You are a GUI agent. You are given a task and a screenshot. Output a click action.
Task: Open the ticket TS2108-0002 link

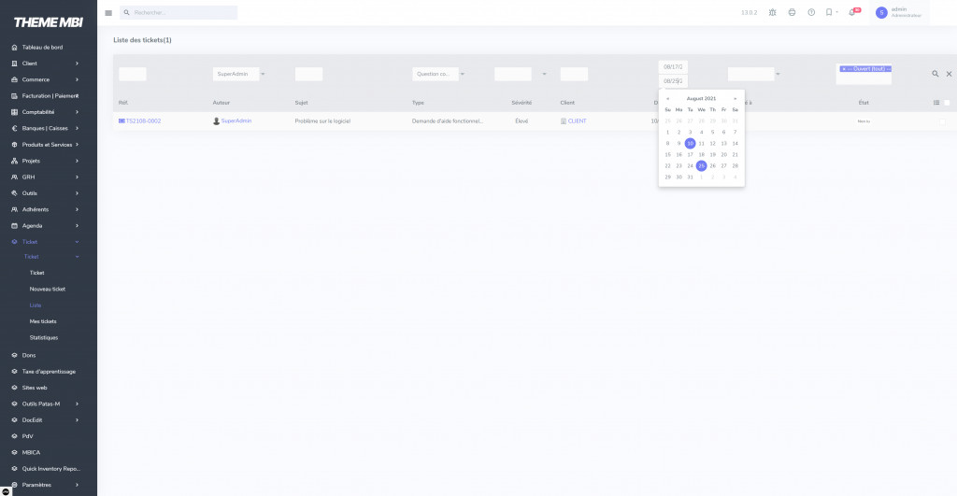(143, 120)
